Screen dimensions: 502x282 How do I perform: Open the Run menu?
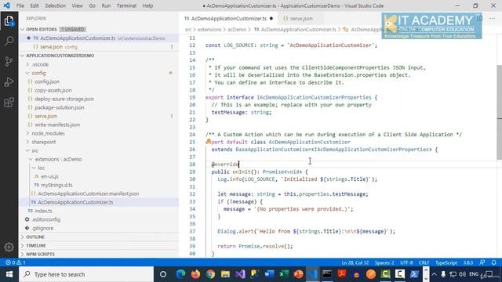(106, 5)
